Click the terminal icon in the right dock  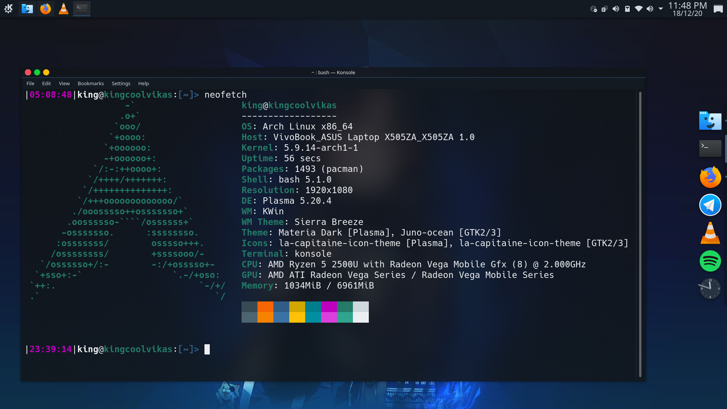710,148
